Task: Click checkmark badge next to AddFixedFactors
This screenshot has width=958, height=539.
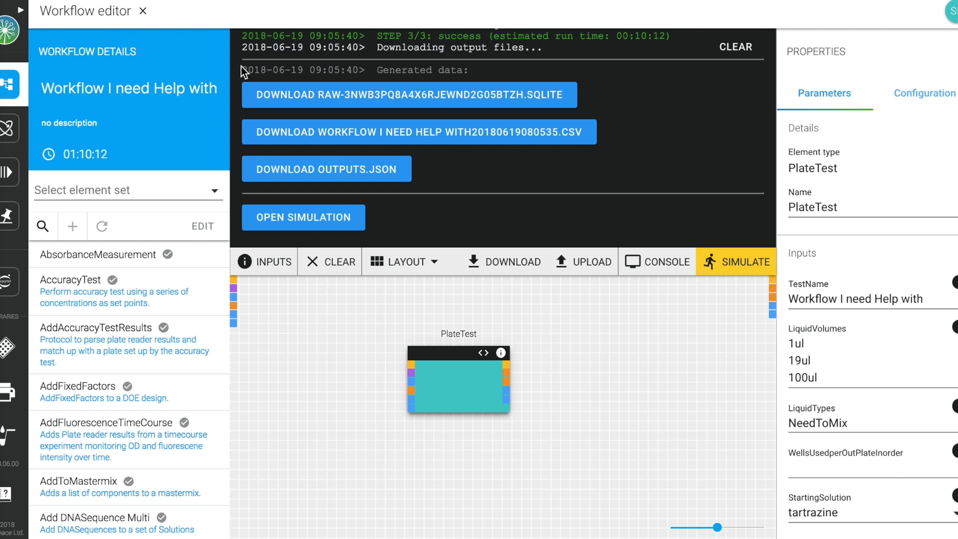Action: [x=127, y=386]
